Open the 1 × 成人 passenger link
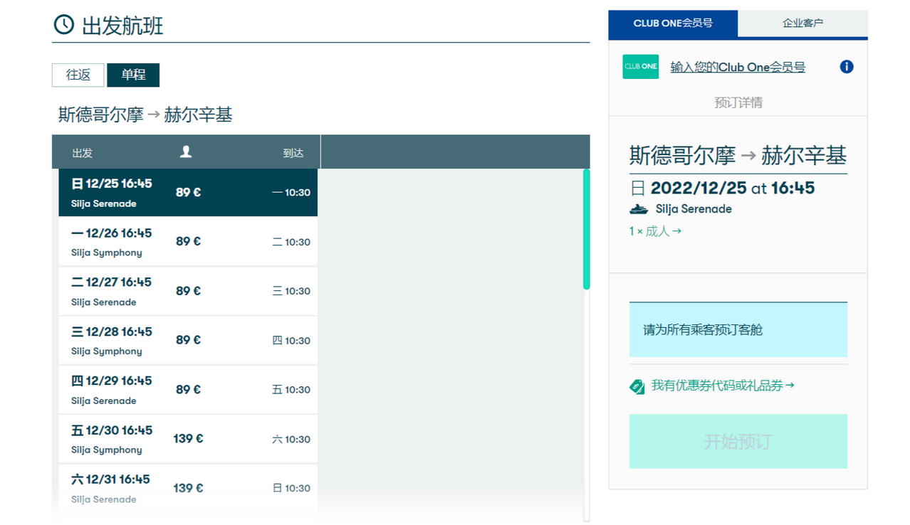Screen dimensions: 910x525 tap(655, 231)
